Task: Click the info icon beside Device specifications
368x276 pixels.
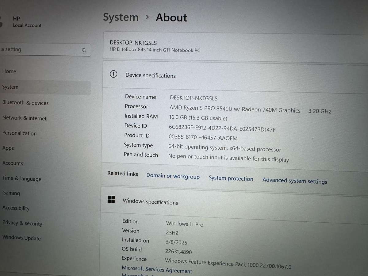Action: tap(113, 74)
